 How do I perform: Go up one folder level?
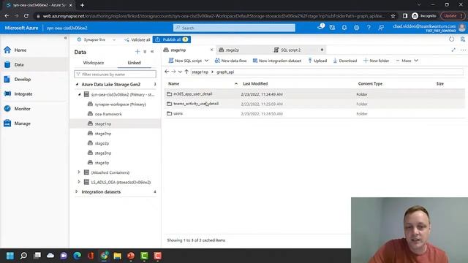pos(186,72)
